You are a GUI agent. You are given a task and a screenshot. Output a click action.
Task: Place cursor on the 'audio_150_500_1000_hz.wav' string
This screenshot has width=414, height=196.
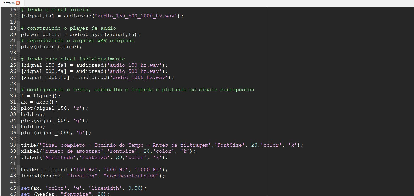(x=137, y=16)
